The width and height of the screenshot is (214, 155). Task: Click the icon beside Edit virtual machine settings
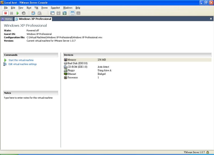5,64
